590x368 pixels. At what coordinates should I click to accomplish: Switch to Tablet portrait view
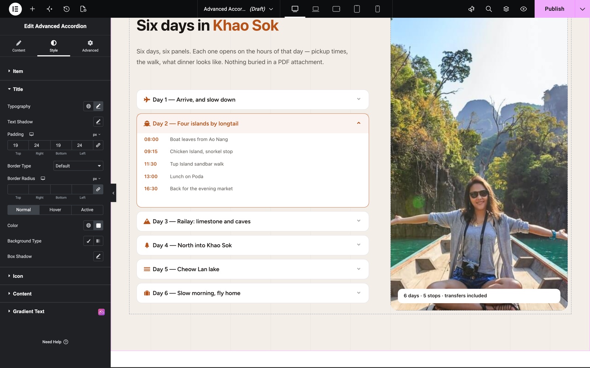pyautogui.click(x=357, y=9)
